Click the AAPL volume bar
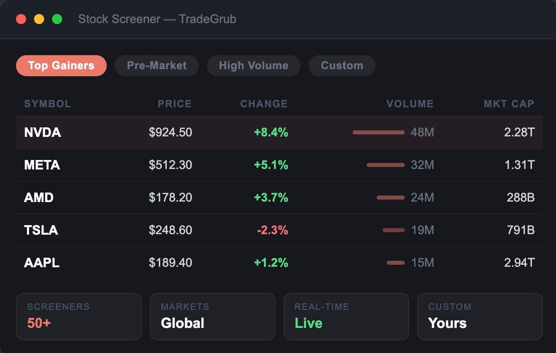 pyautogui.click(x=395, y=263)
